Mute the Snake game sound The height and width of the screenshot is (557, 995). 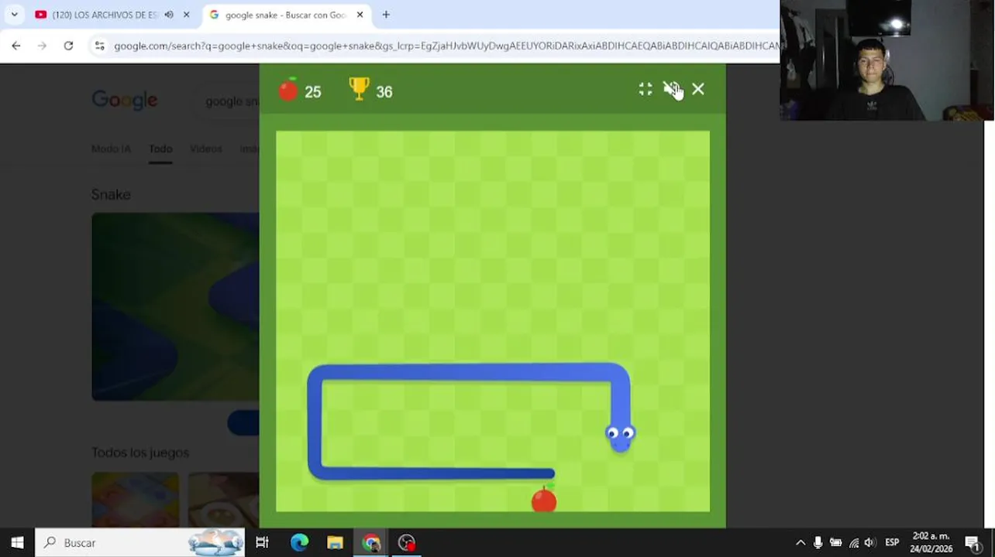point(671,90)
